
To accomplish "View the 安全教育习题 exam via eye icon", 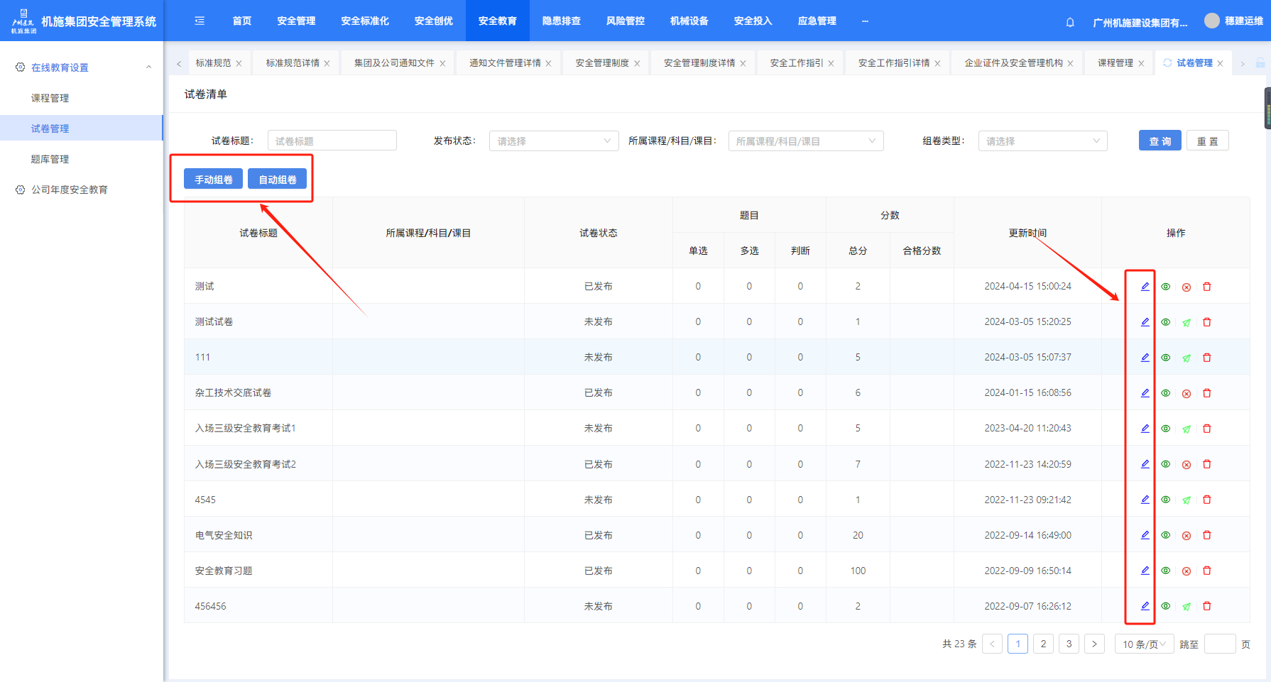I will click(x=1165, y=571).
